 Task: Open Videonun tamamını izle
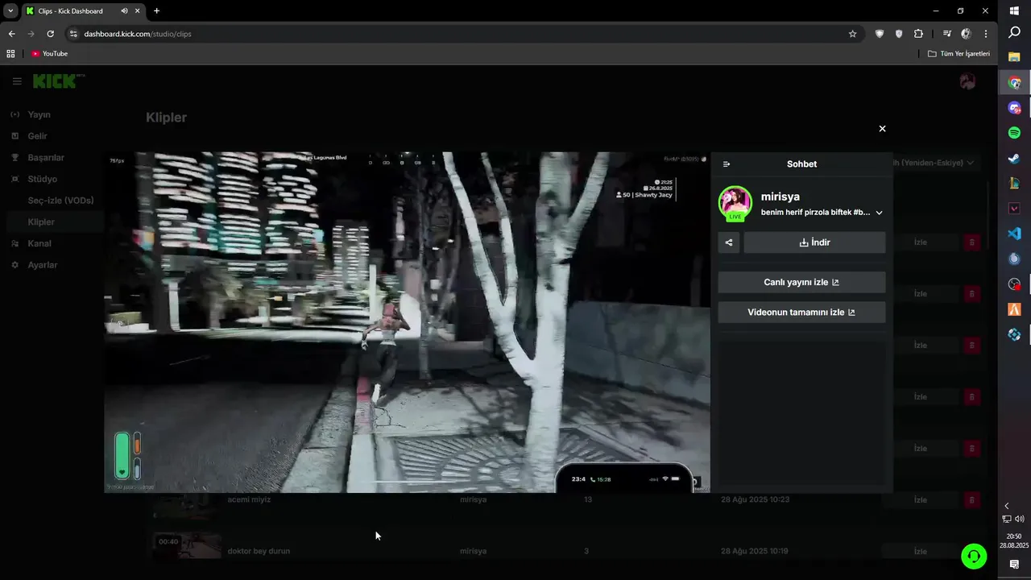[x=801, y=313]
